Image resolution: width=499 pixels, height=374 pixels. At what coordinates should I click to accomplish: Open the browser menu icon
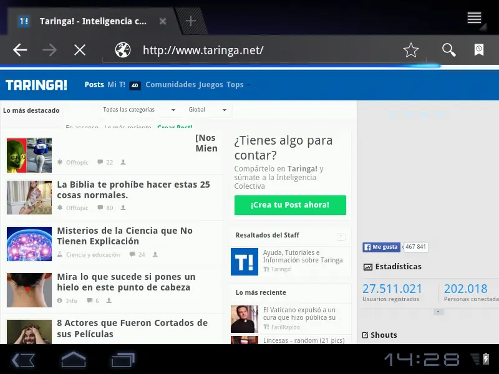pos(474,18)
